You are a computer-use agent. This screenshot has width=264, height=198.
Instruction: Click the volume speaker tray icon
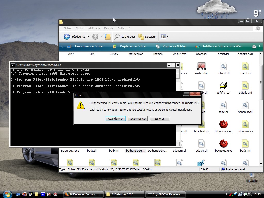click(x=245, y=194)
